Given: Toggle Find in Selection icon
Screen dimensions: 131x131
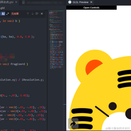Looking at the screenshot, I should pos(37,14).
